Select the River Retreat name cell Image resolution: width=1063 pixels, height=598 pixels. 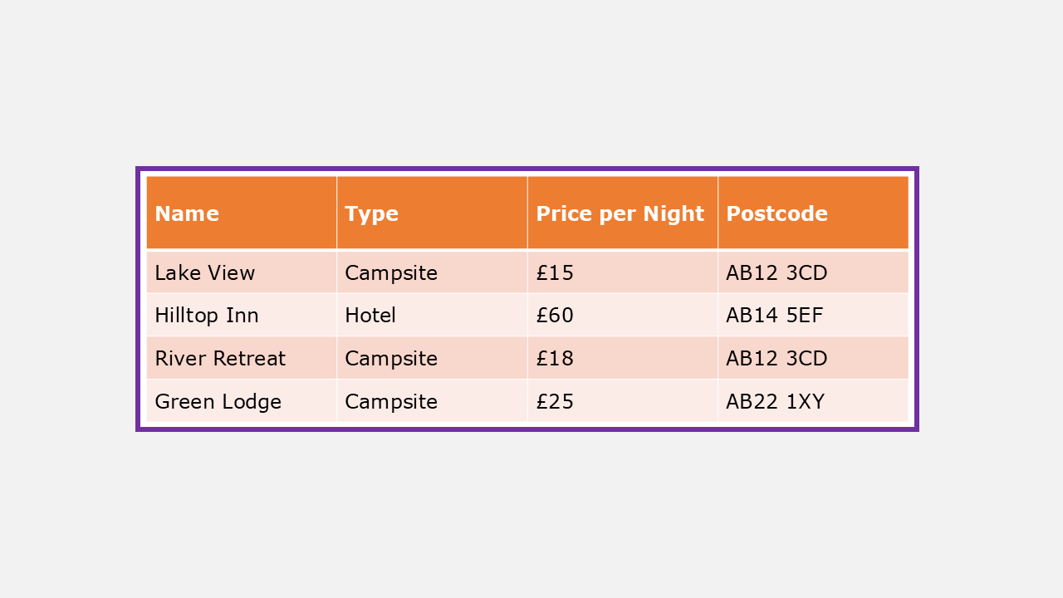pyautogui.click(x=241, y=359)
